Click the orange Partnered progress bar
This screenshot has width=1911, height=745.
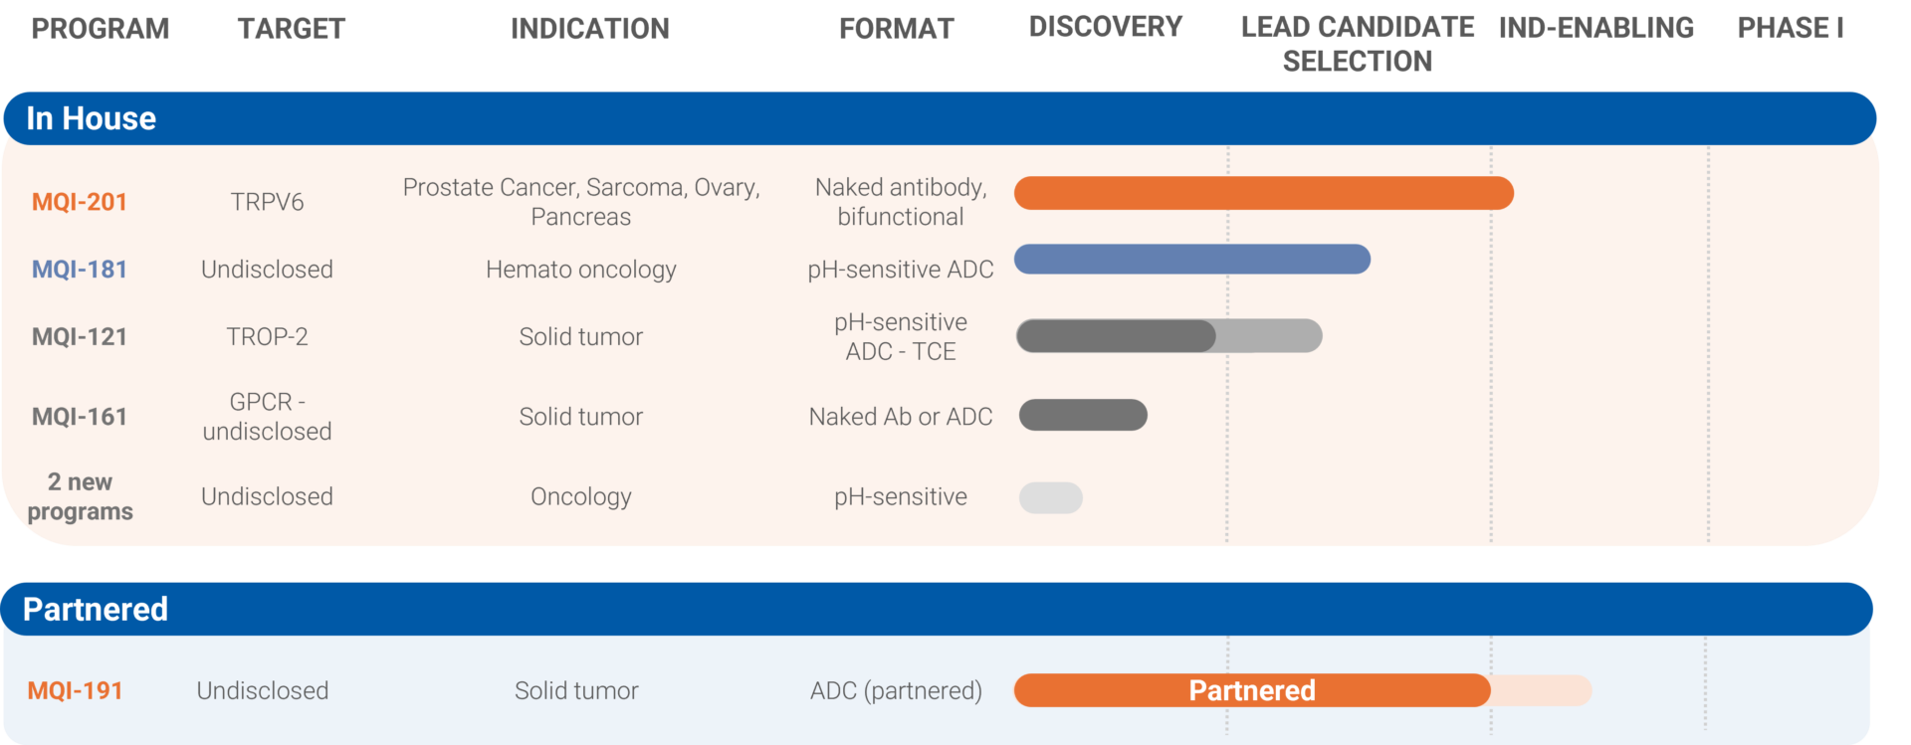(x=1252, y=690)
